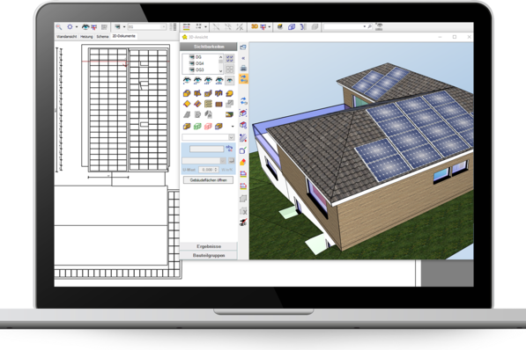Click the red wireframe cube icon

click(x=208, y=127)
